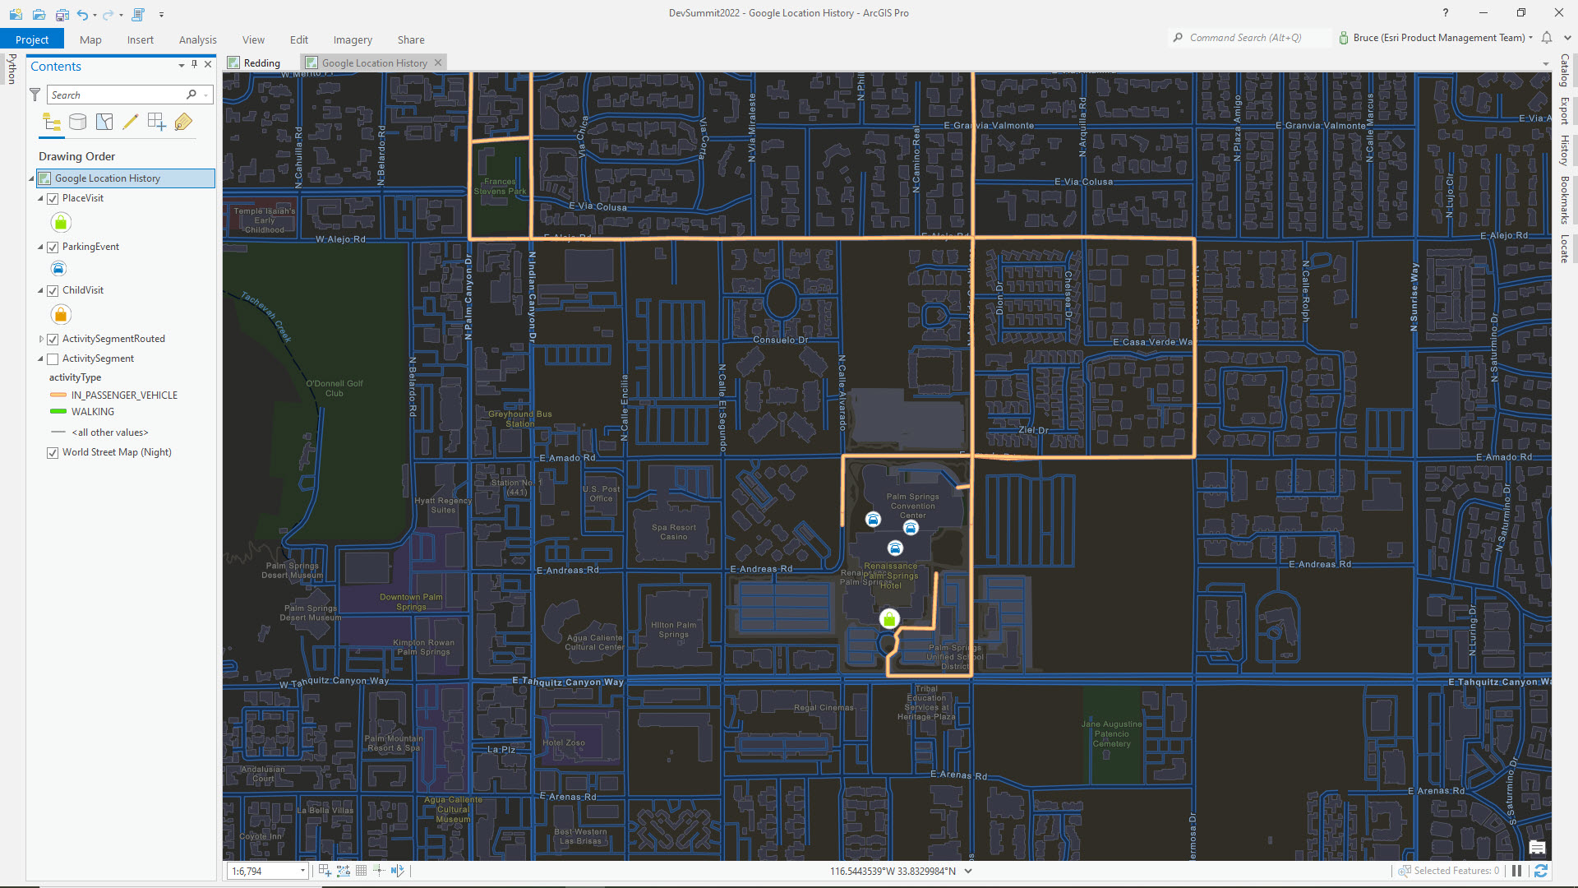Click the refresh icon in the status bar
This screenshot has height=888, width=1578.
click(1539, 870)
